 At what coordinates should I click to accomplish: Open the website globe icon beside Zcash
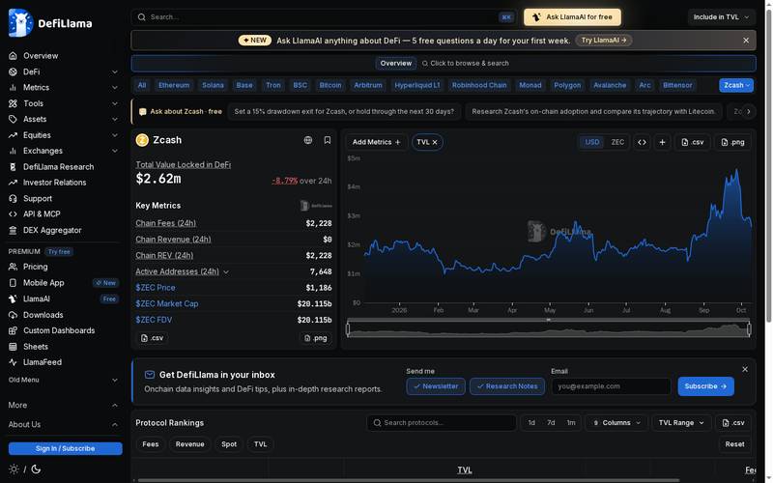(308, 140)
